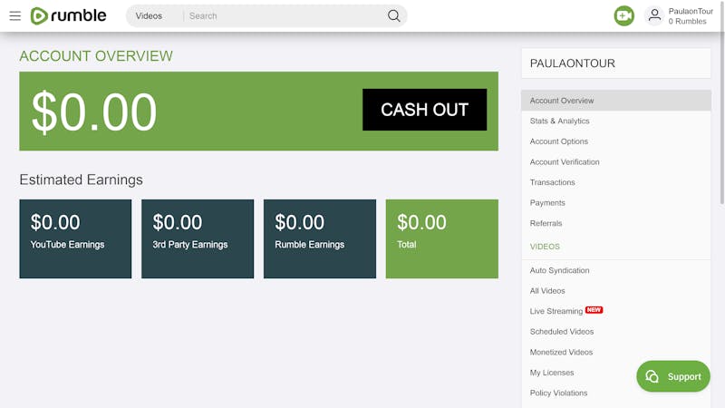Image resolution: width=725 pixels, height=408 pixels.
Task: Click the PAULAONTOUR sidebar heading
Action: [573, 63]
